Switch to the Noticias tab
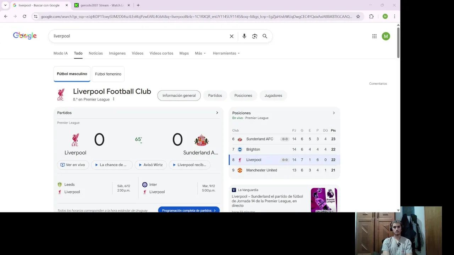The width and height of the screenshot is (454, 255). [x=96, y=53]
